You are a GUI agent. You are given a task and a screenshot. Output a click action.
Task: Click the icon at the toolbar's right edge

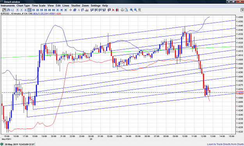pyautogui.click(x=242, y=10)
